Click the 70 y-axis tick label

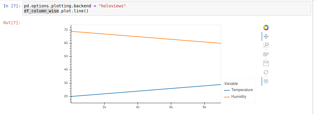[66, 30]
